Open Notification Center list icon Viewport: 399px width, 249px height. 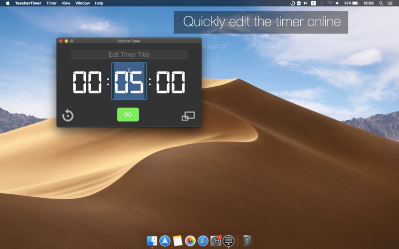pyautogui.click(x=390, y=3)
